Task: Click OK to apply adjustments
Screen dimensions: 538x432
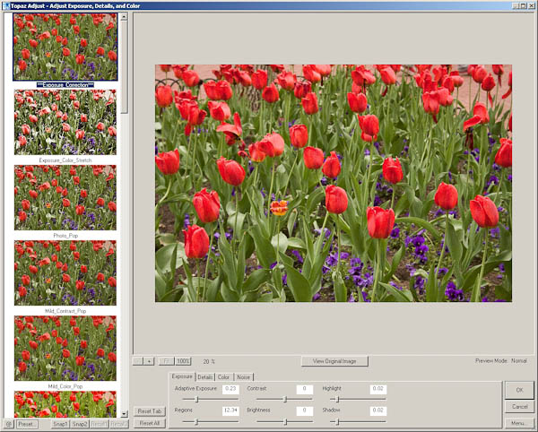Action: (518, 390)
